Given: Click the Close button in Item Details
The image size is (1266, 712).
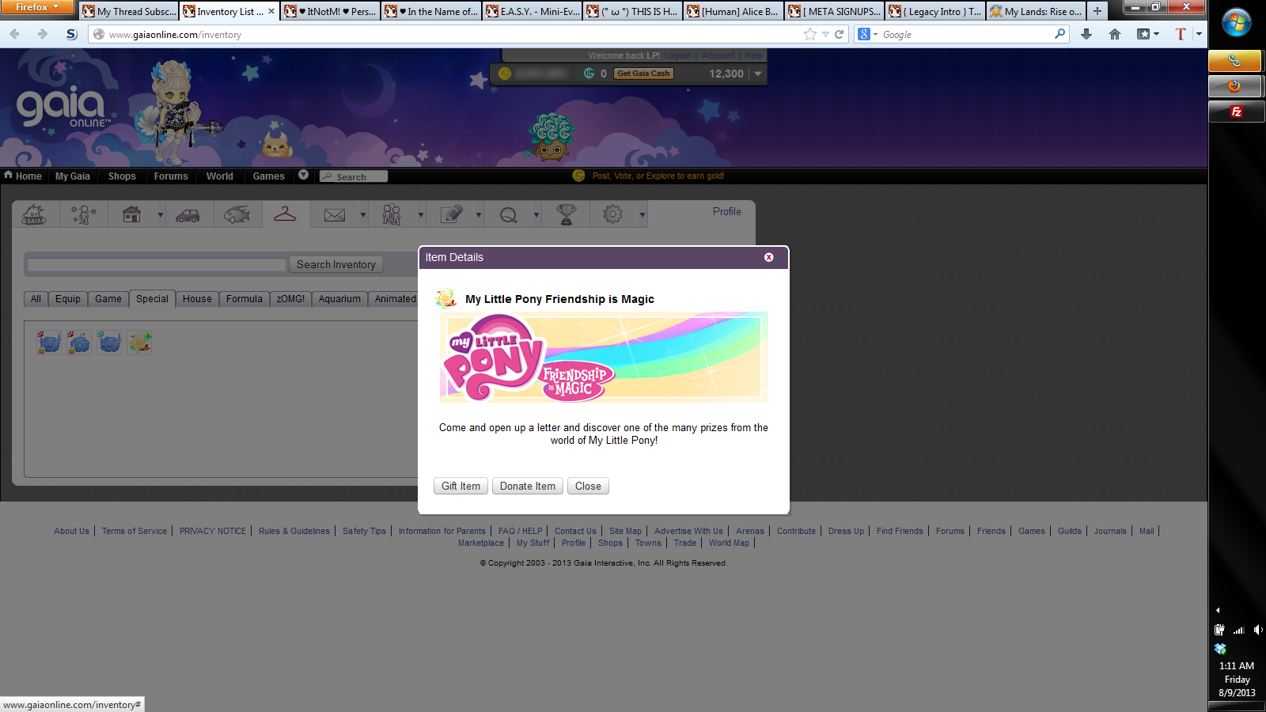Looking at the screenshot, I should (x=588, y=486).
